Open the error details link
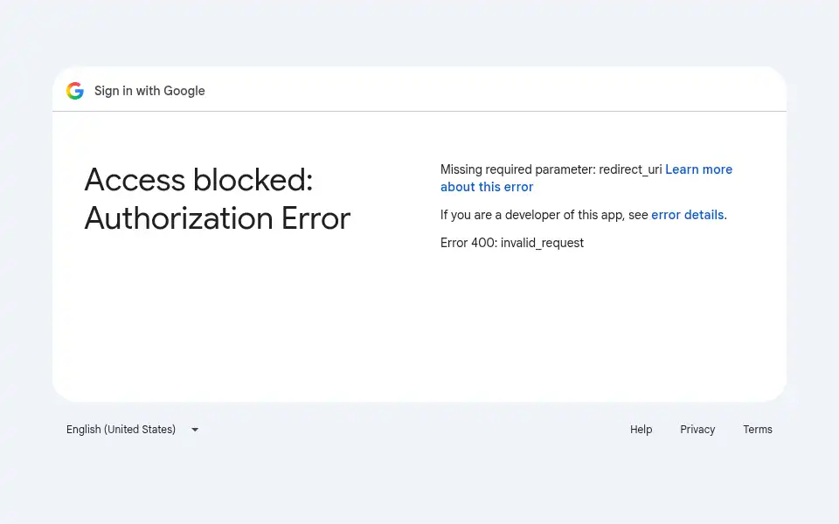The width and height of the screenshot is (839, 524). pos(687,215)
